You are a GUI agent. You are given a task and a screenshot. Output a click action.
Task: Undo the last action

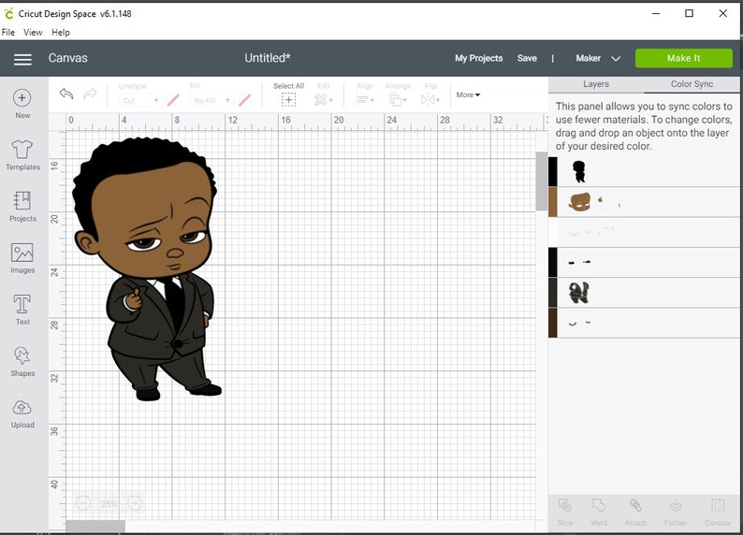click(x=66, y=94)
